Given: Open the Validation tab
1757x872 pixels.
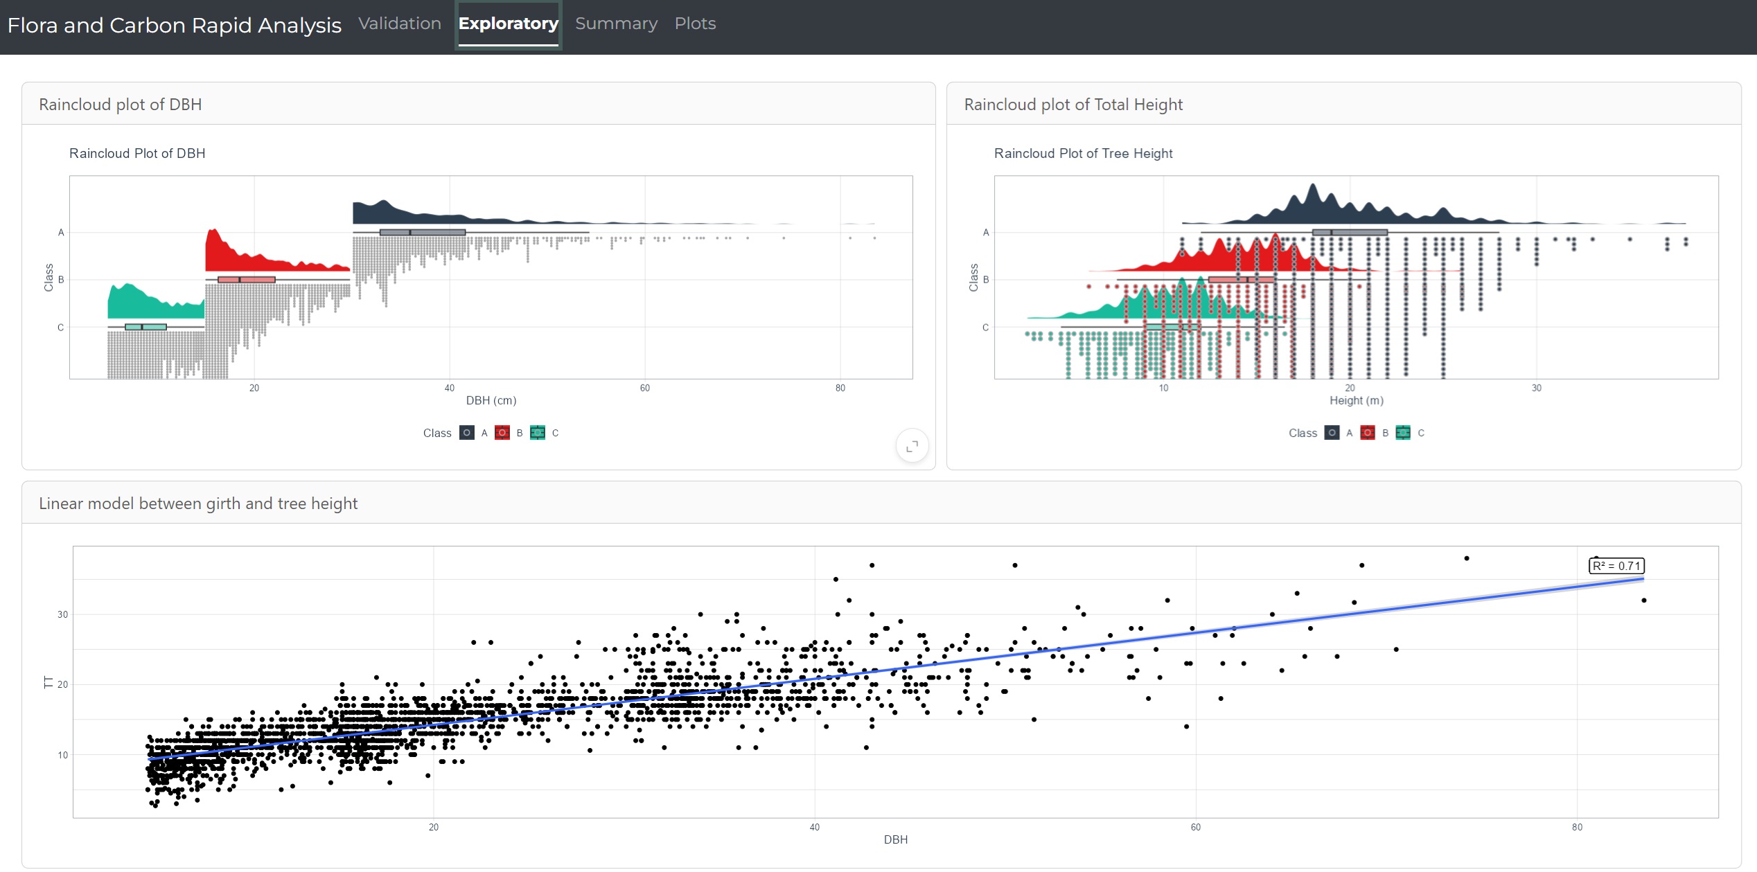Looking at the screenshot, I should tap(399, 24).
